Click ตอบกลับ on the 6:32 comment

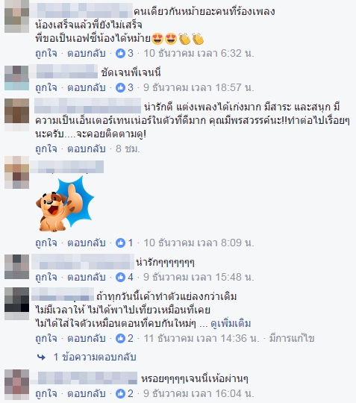click(x=87, y=54)
